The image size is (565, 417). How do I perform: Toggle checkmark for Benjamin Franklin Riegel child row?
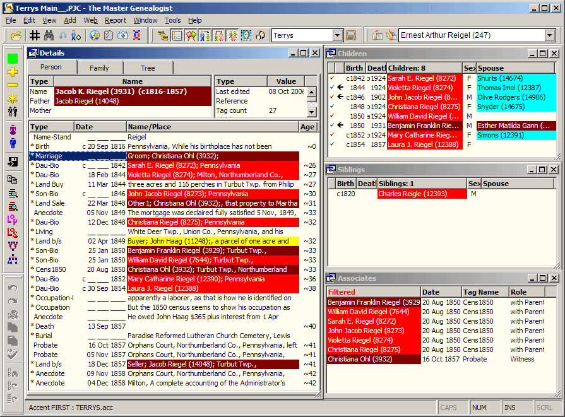click(x=332, y=126)
